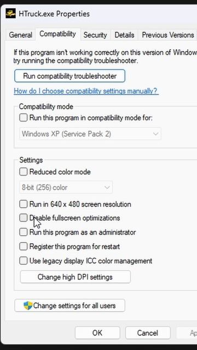Go to the Details tab

coord(124,35)
